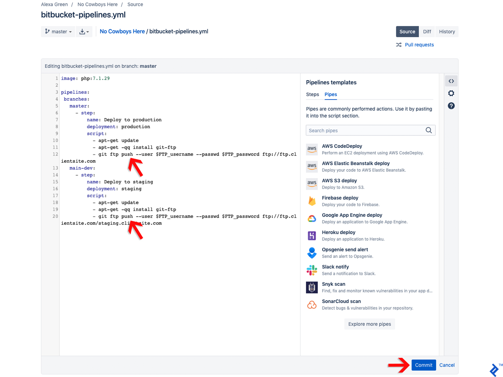Click the Explore more pipes button
Viewport: 503px width, 377px height.
click(369, 324)
